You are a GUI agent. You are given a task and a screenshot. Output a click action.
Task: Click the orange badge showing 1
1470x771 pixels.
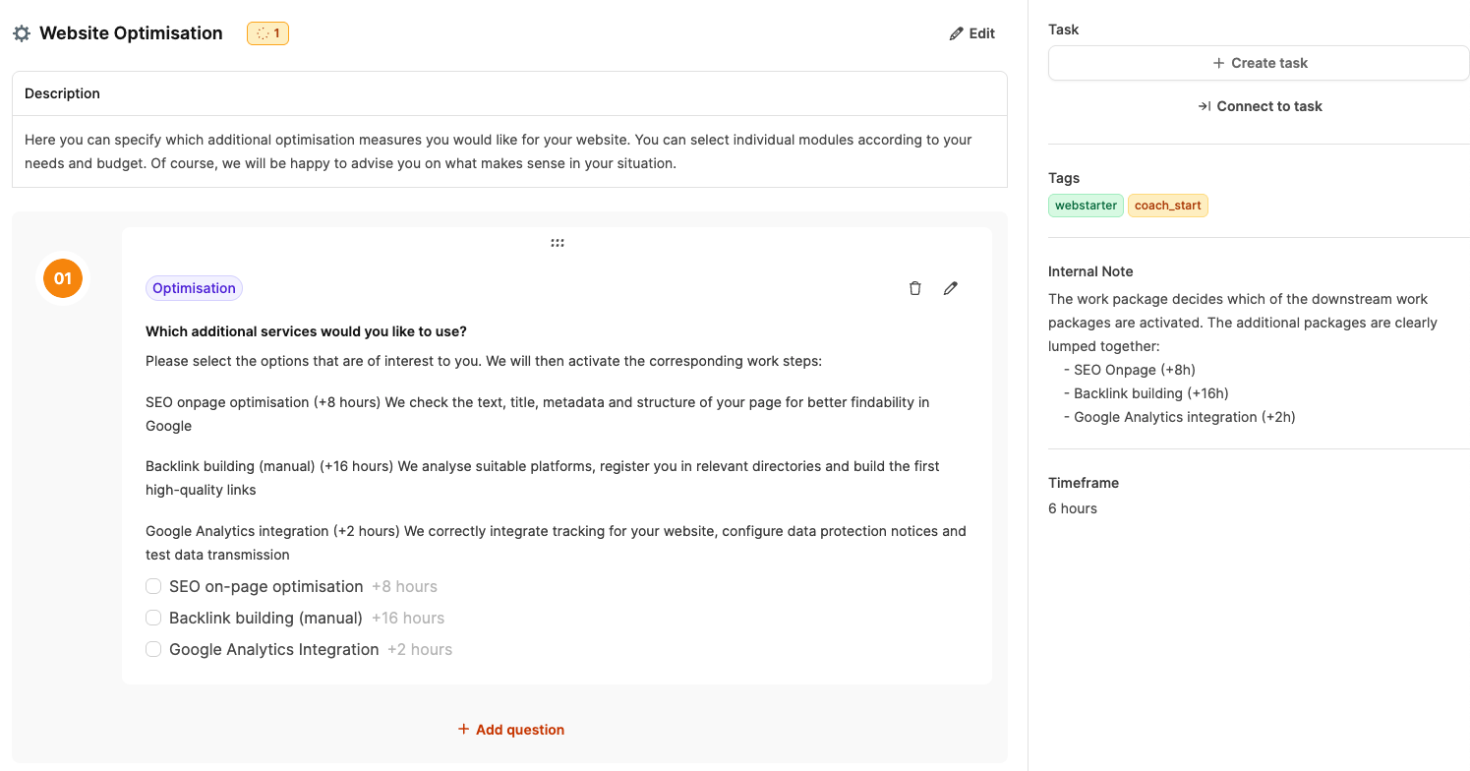(267, 33)
